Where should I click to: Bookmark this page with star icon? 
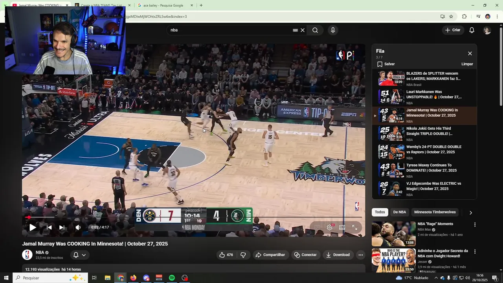click(451, 17)
